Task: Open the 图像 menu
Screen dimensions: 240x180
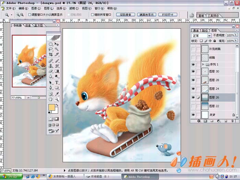Action: (x=36, y=9)
